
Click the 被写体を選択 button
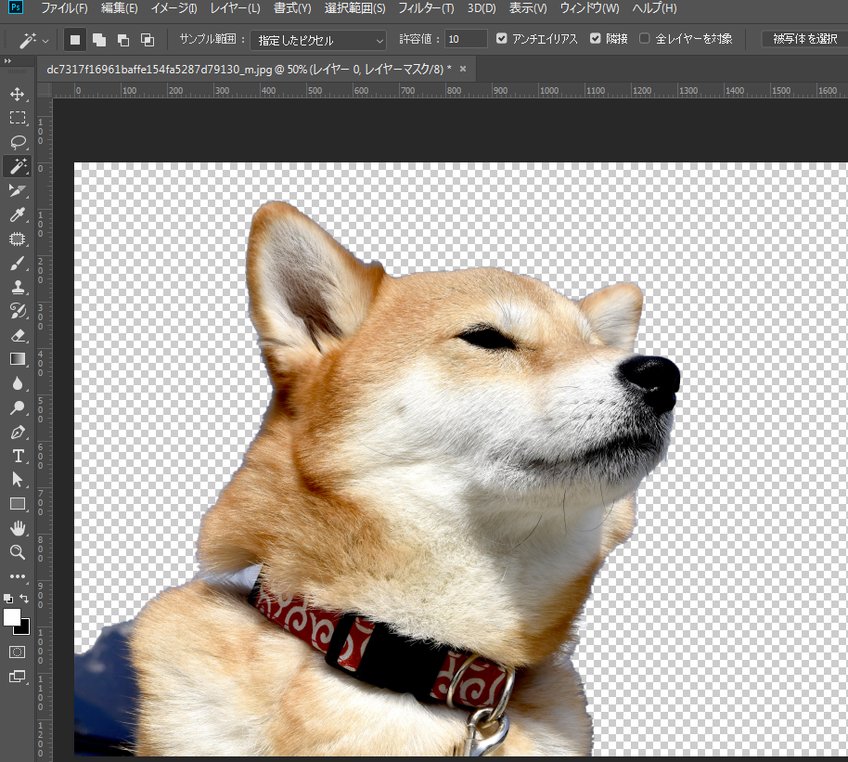pyautogui.click(x=804, y=39)
